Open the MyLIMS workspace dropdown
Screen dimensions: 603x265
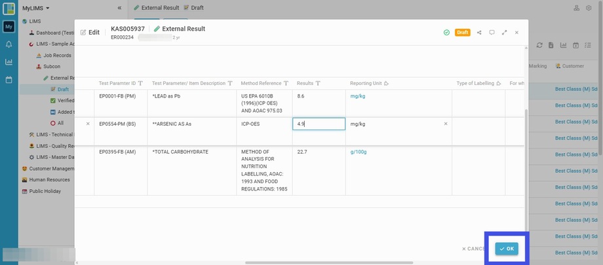coord(36,8)
